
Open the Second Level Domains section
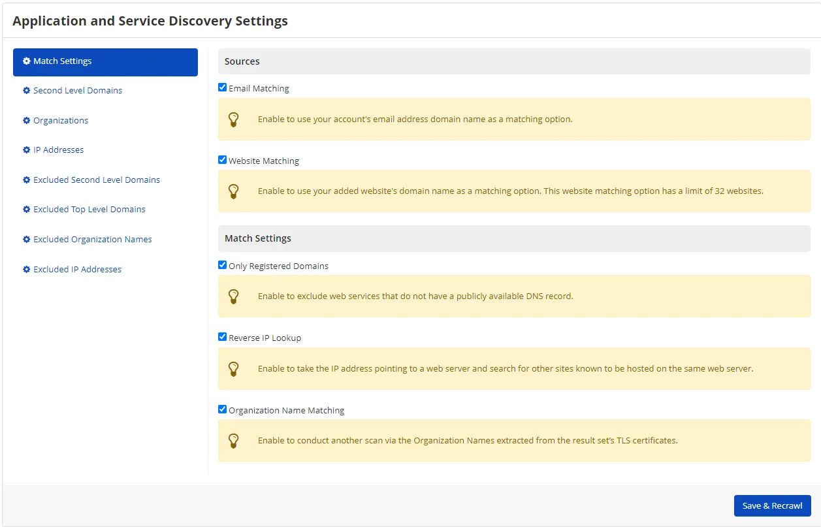pos(78,90)
